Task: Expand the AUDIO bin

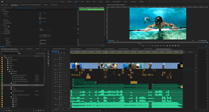Action: pos(6,62)
